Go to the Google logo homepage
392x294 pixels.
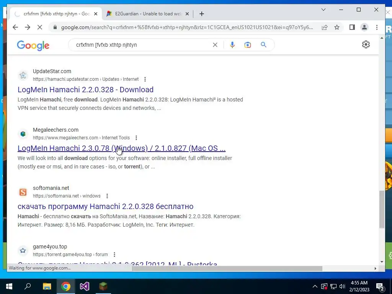(x=33, y=46)
